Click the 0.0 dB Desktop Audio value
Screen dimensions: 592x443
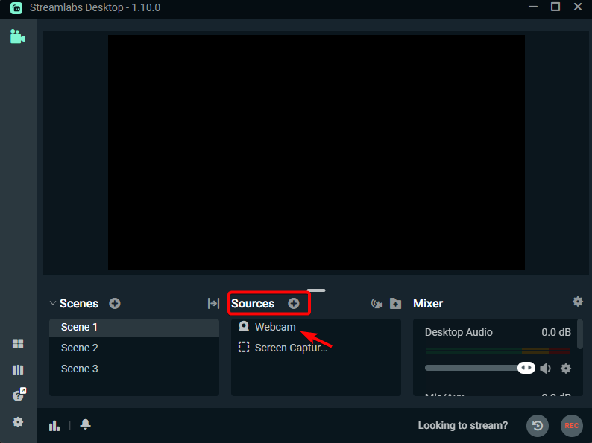(x=556, y=332)
